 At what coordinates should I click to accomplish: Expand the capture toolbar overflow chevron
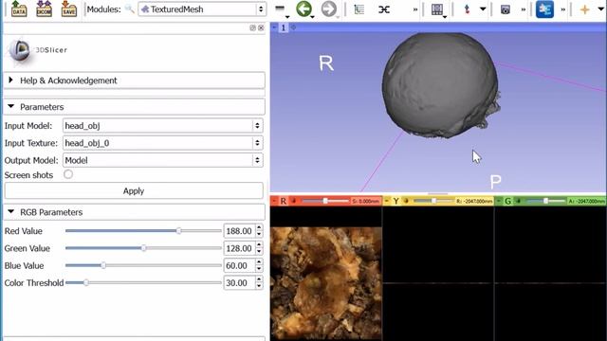tap(524, 9)
